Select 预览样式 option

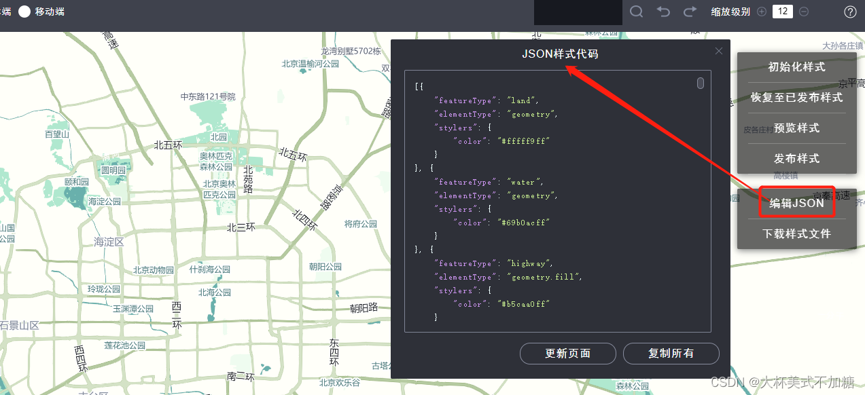point(796,128)
